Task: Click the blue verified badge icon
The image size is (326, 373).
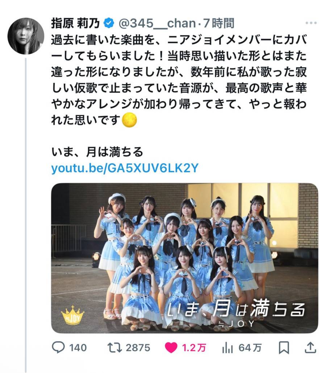Action: pos(109,23)
